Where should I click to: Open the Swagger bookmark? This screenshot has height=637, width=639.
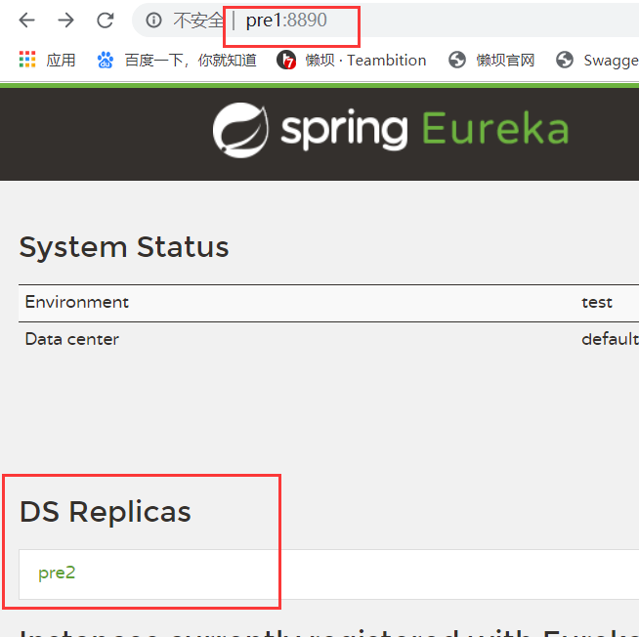[612, 61]
